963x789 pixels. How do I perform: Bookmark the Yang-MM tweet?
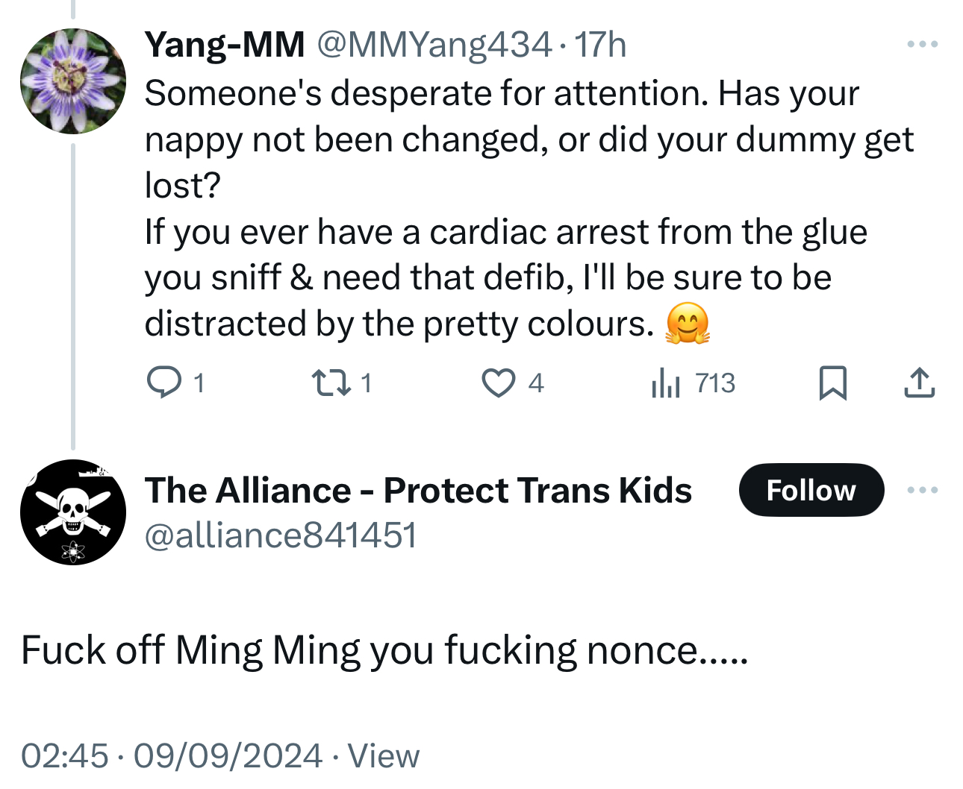tap(832, 383)
